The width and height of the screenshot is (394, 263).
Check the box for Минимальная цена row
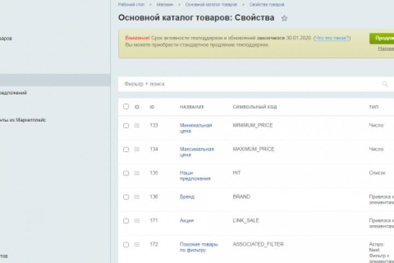coord(126,125)
